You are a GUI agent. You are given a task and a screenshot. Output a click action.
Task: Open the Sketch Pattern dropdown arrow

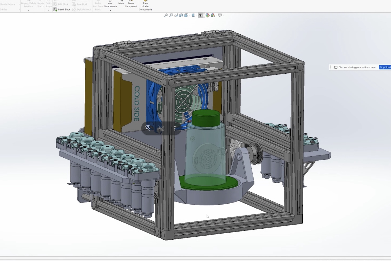[19, 4]
